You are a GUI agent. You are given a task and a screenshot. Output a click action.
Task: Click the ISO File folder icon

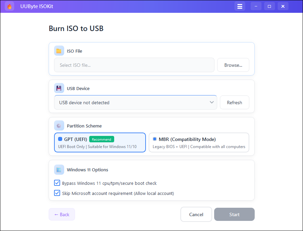pyautogui.click(x=59, y=51)
